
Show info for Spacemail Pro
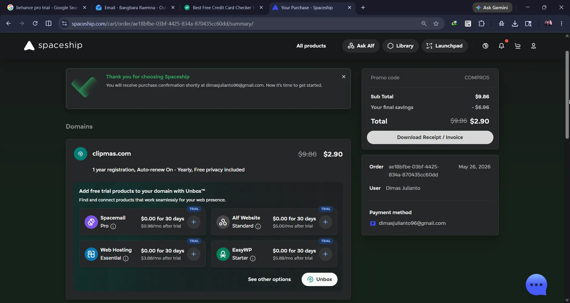click(x=113, y=226)
